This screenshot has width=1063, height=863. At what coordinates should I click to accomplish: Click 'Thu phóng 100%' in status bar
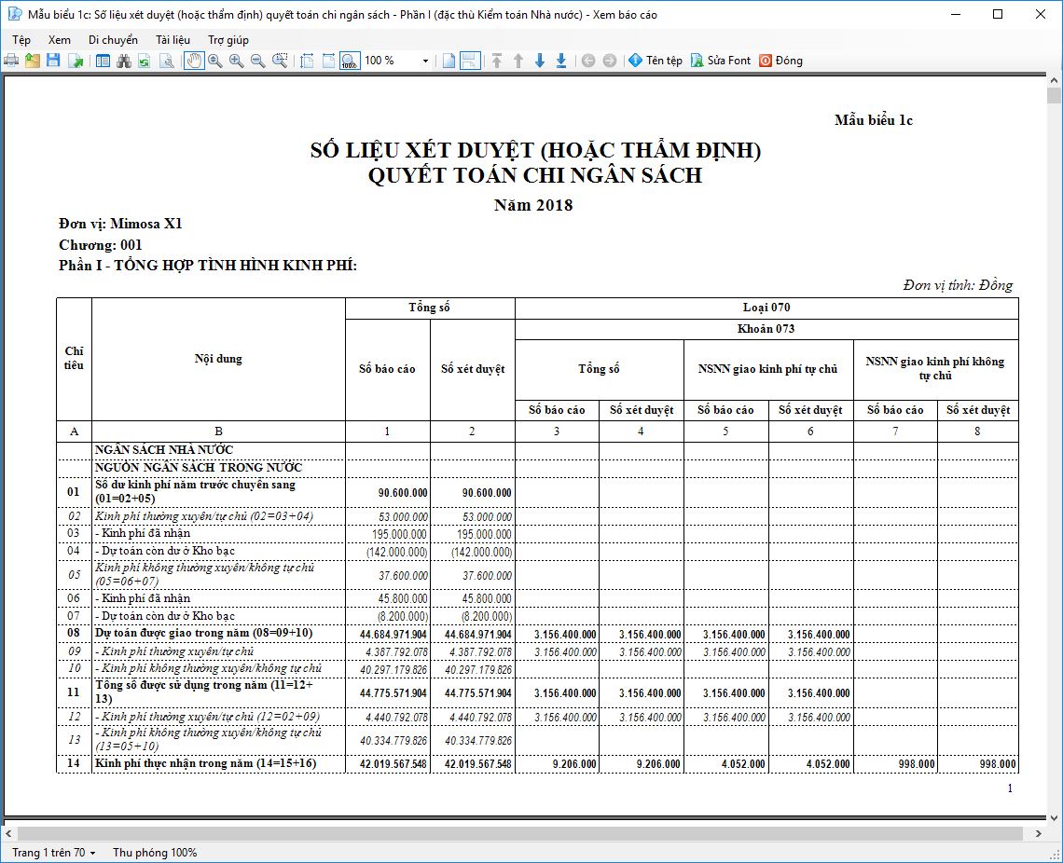155,853
